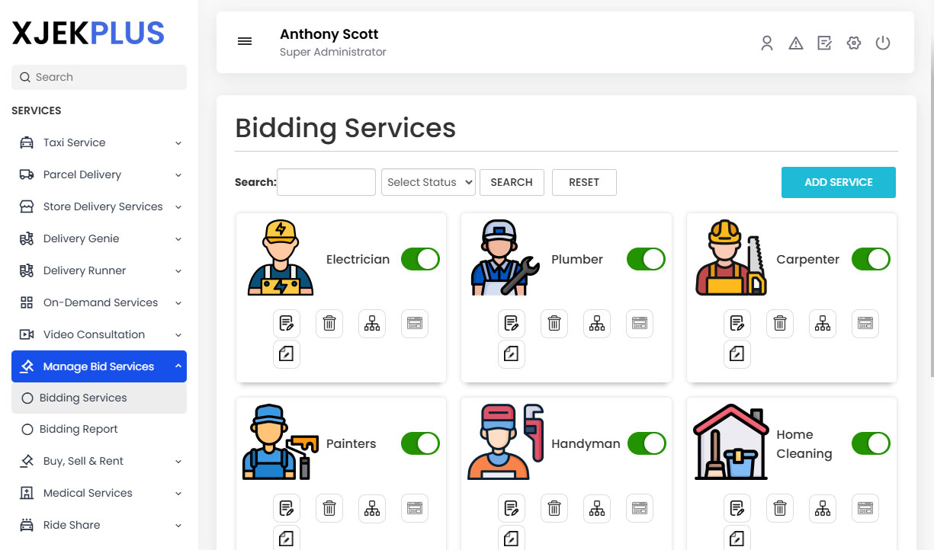This screenshot has width=934, height=550.
Task: Toggle the Plumber service switch
Action: click(x=646, y=259)
